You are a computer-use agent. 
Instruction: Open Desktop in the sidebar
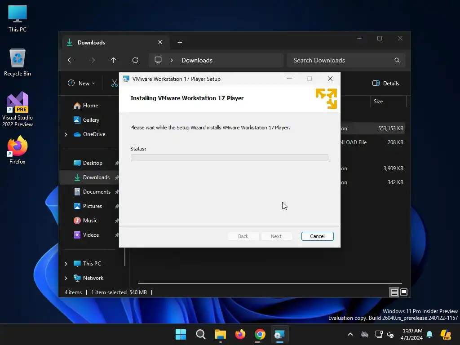(x=93, y=163)
